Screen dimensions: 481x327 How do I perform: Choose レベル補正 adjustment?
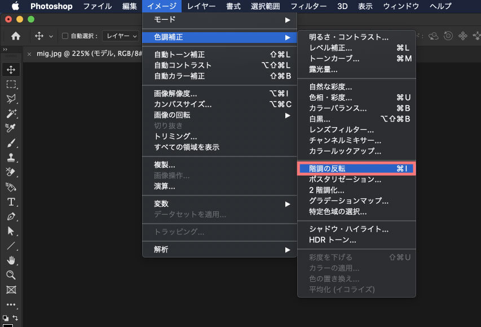[x=356, y=48]
